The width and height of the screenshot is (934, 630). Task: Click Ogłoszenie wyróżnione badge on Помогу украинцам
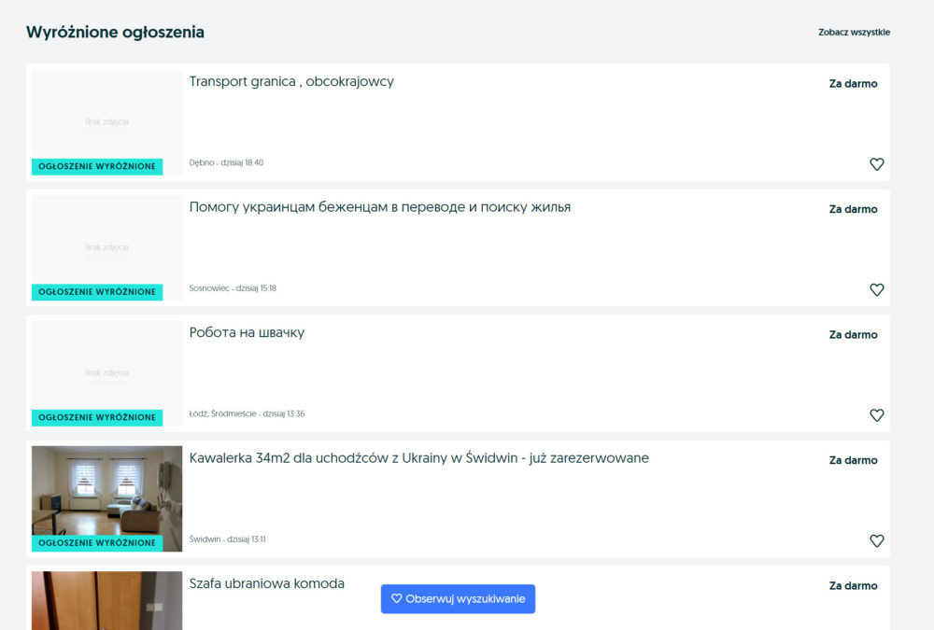point(97,292)
